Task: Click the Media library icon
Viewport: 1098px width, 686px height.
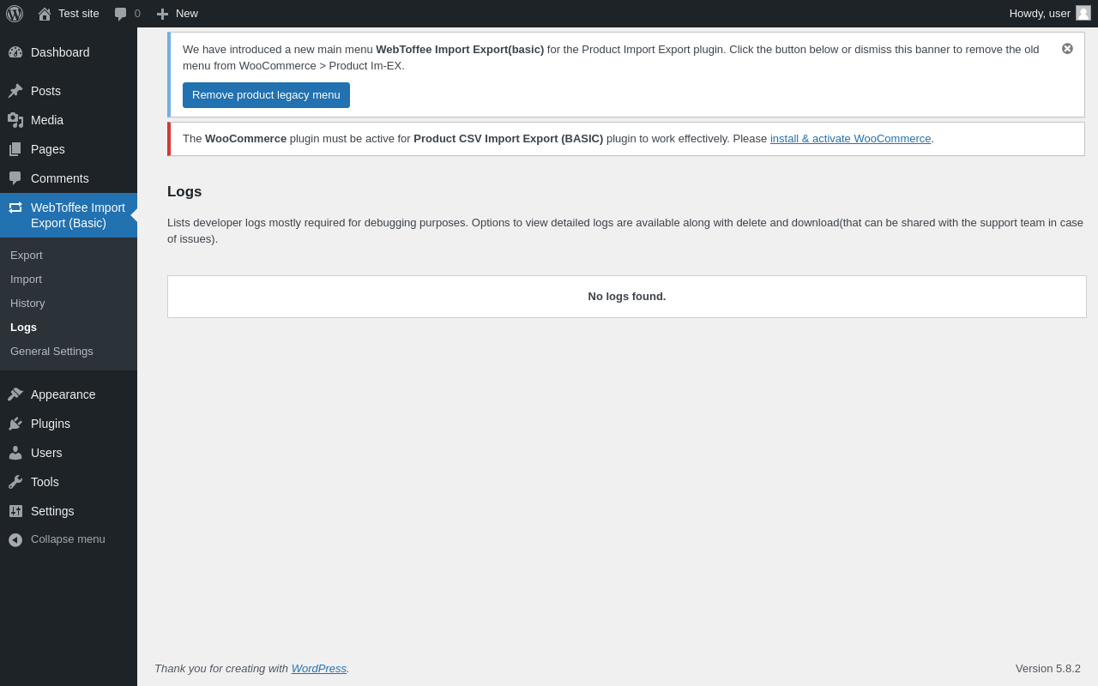Action: click(x=15, y=120)
